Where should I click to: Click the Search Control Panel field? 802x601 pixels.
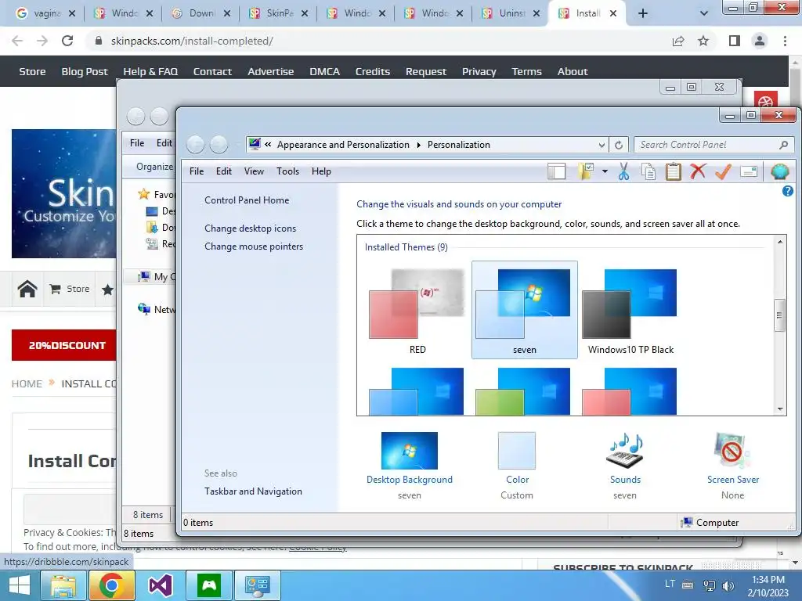tap(713, 145)
